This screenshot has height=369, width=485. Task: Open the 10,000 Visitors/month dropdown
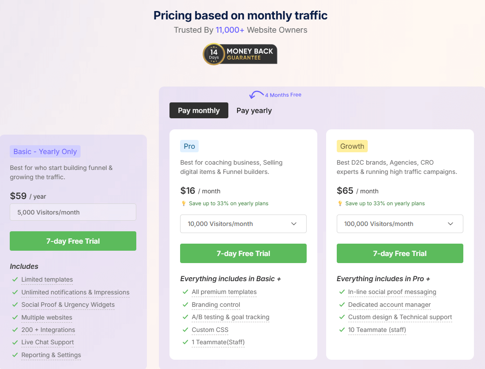click(243, 224)
